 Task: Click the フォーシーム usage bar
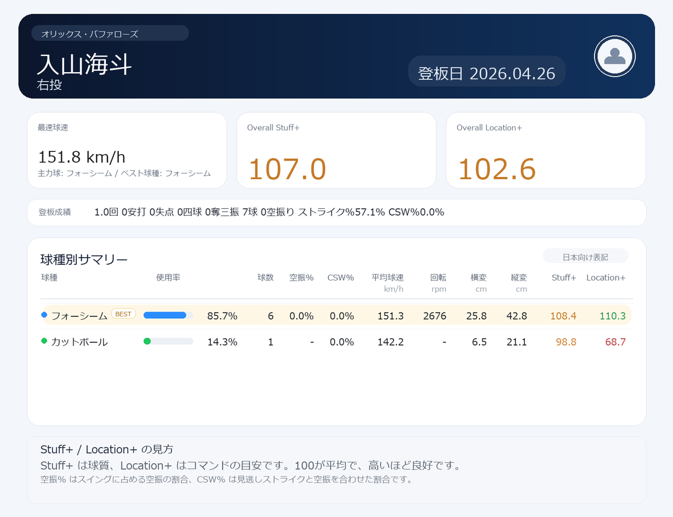tap(168, 315)
